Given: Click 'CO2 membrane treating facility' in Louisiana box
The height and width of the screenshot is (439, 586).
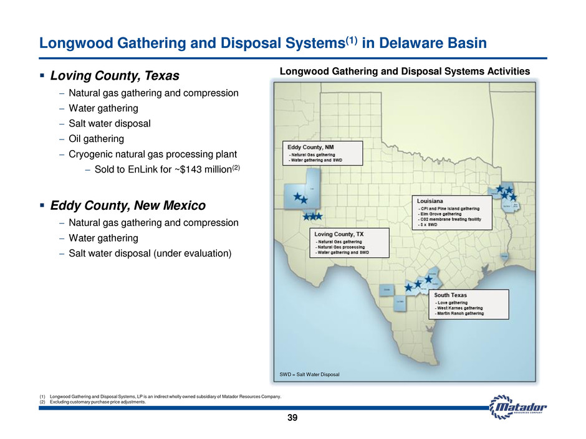Looking at the screenshot, I should (450, 219).
